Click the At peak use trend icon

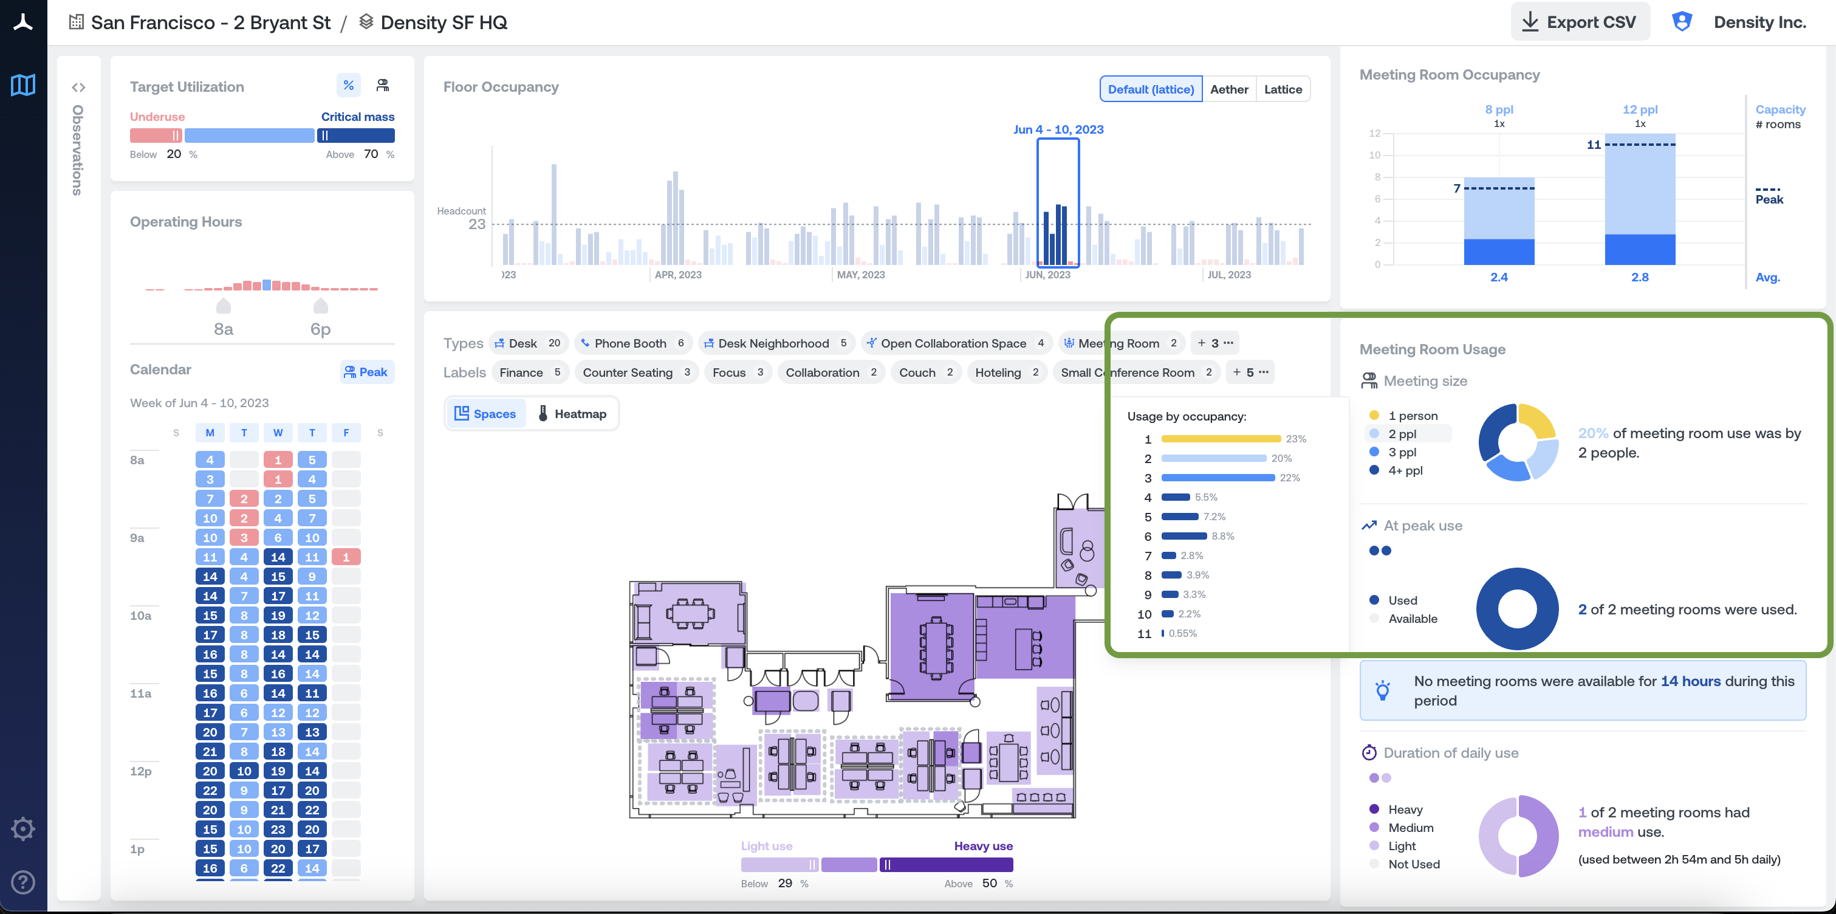tap(1368, 526)
